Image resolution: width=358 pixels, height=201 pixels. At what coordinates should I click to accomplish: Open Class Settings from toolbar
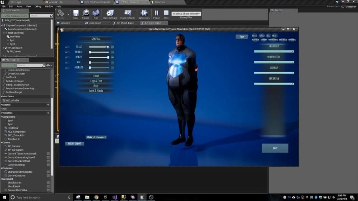click(x=110, y=14)
